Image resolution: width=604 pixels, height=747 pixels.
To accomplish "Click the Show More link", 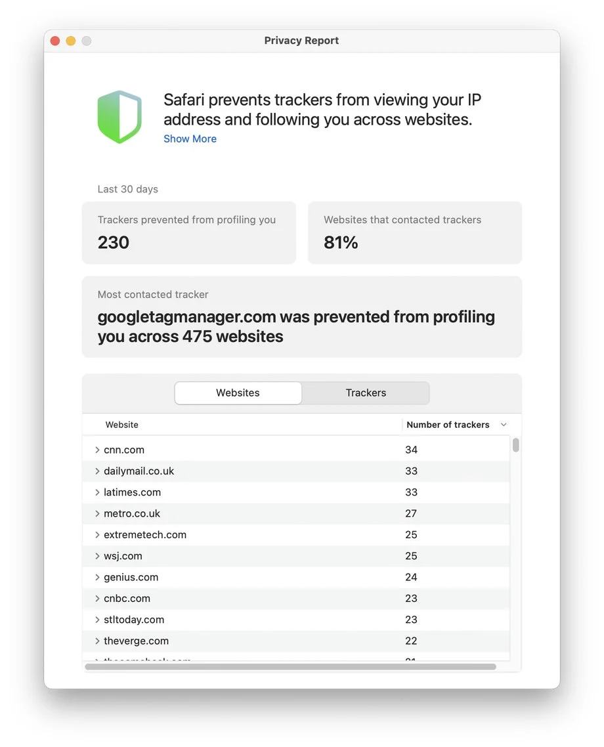I will coord(190,139).
